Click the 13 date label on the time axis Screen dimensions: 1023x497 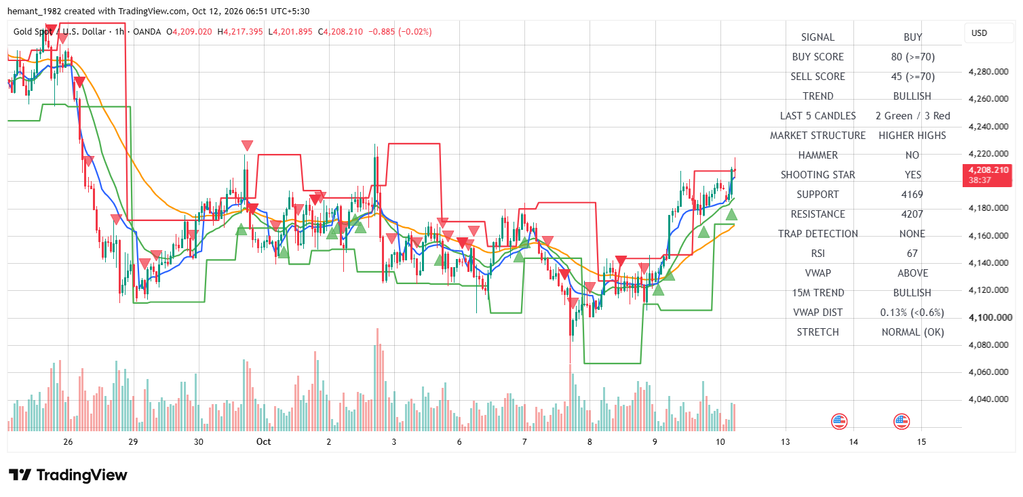[785, 441]
